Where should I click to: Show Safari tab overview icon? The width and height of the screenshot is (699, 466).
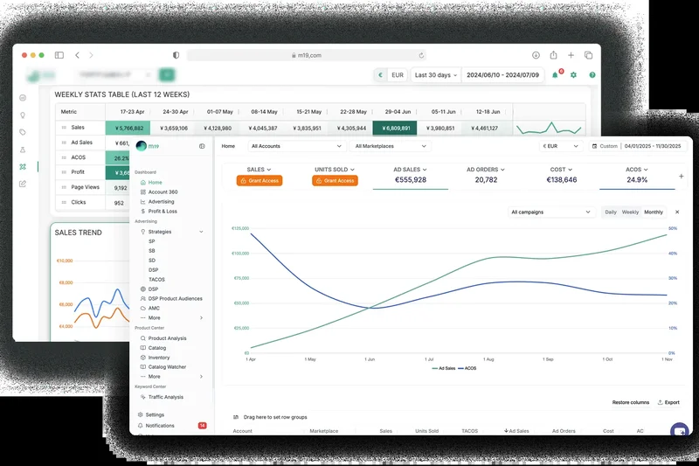[x=588, y=55]
